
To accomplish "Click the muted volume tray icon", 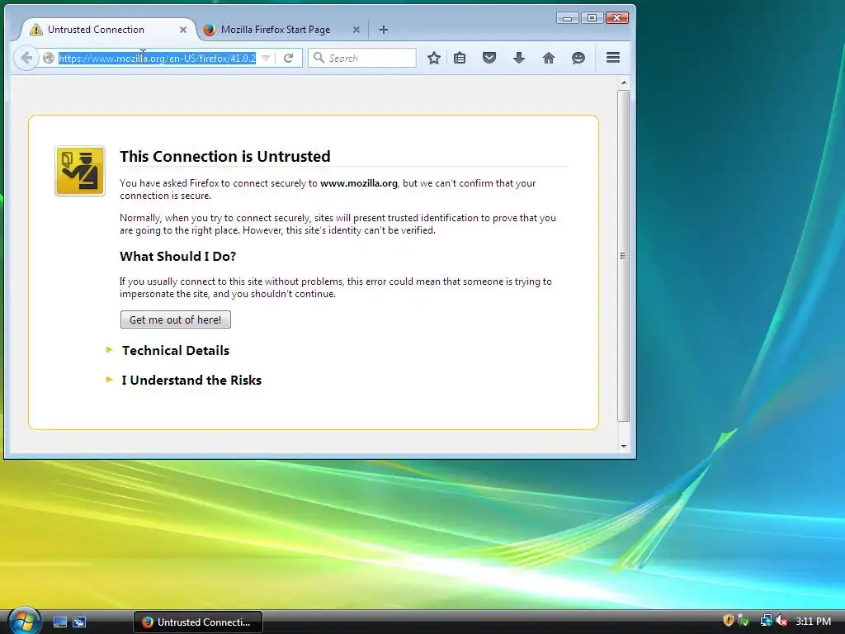I will coord(781,621).
